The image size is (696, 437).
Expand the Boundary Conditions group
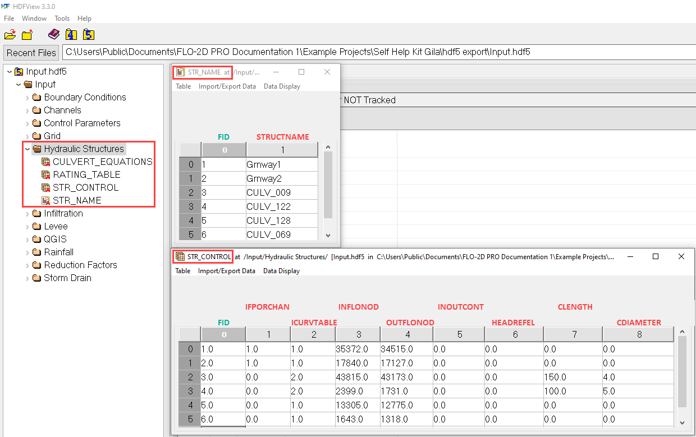tap(27, 98)
